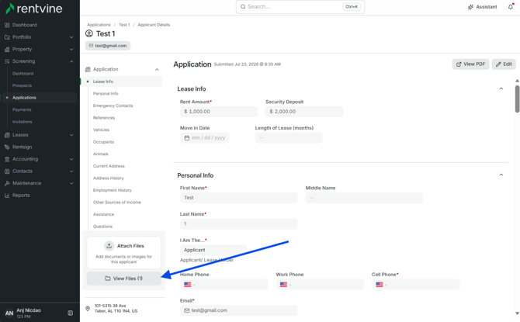Image resolution: width=520 pixels, height=322 pixels.
Task: Open View Files (1) button
Action: 123,279
